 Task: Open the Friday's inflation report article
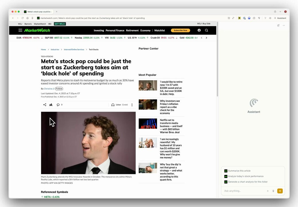tap(170, 107)
